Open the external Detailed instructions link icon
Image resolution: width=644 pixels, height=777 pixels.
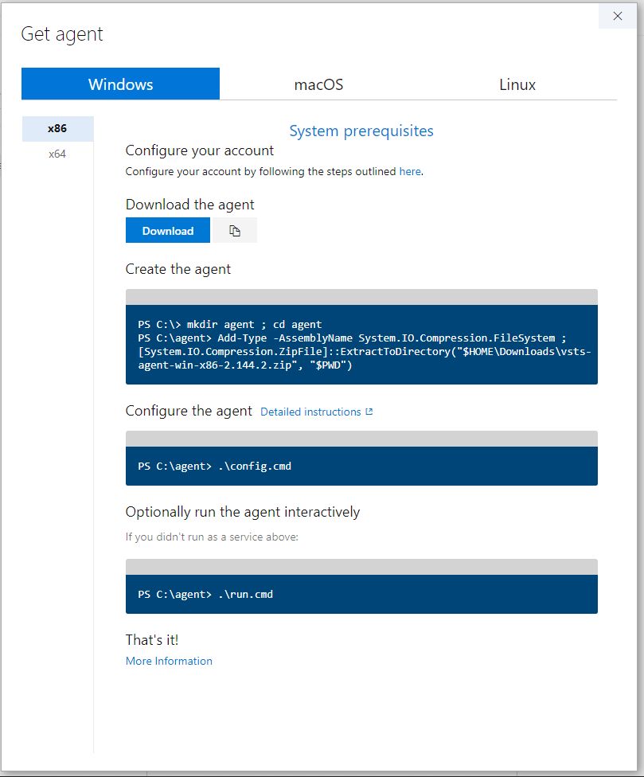(369, 412)
